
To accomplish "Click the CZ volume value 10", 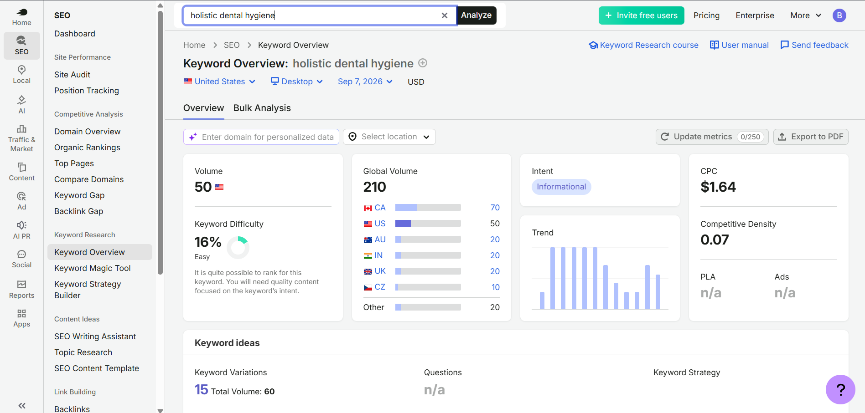I will coord(495,287).
